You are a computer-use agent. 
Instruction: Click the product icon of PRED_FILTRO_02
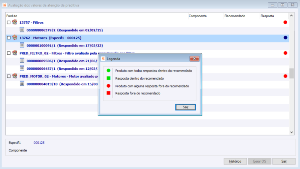pyautogui.click(x=15, y=53)
